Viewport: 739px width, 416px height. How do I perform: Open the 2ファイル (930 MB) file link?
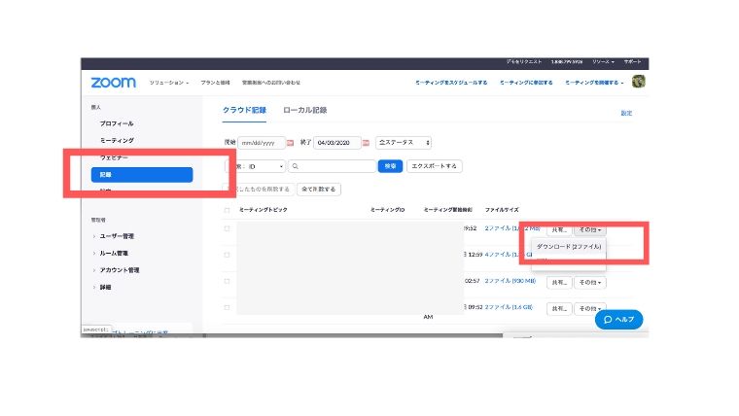pyautogui.click(x=510, y=281)
